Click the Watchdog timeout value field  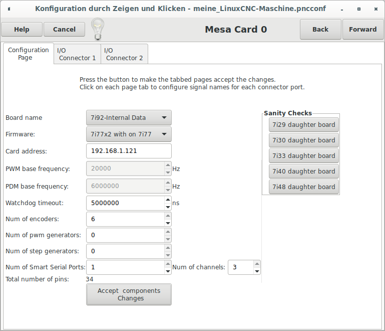[x=126, y=203]
